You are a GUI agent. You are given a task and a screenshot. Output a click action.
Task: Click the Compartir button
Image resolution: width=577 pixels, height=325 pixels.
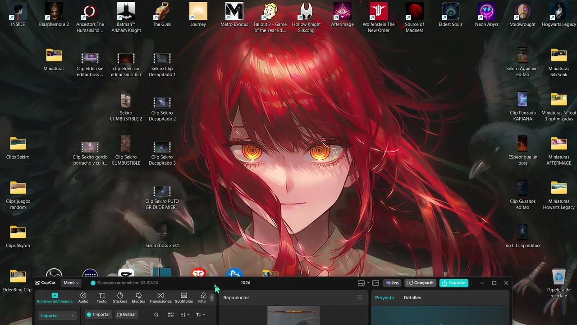(x=420, y=283)
